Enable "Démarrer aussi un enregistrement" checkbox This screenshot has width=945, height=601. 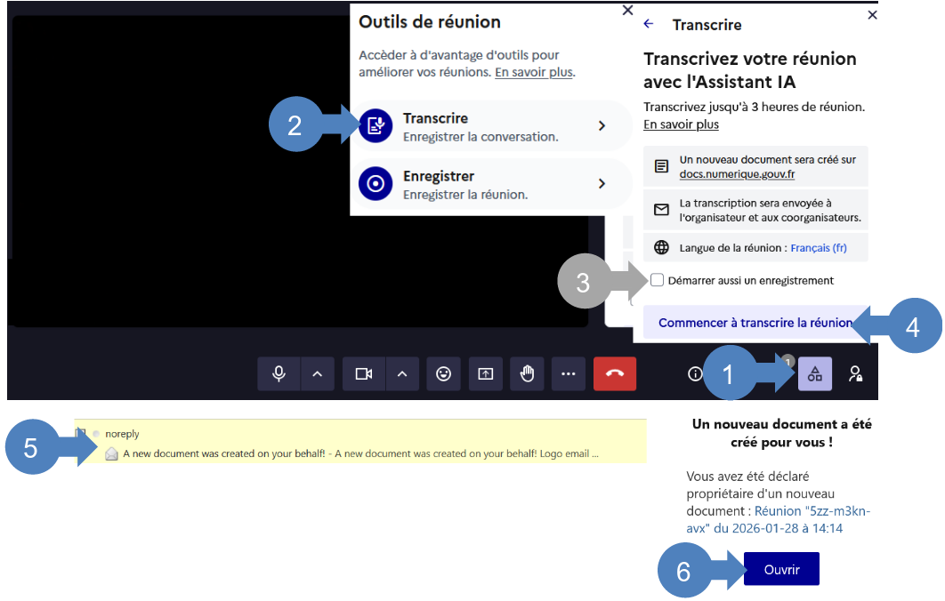658,280
